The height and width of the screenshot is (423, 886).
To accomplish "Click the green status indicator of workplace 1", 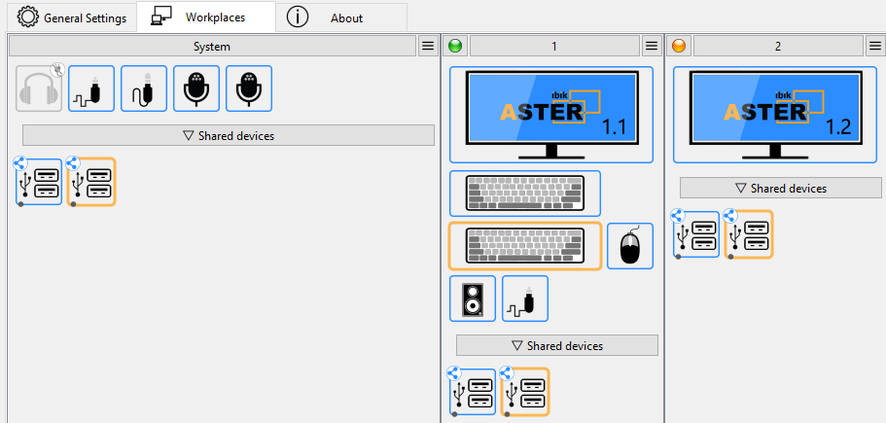I will pos(455,47).
